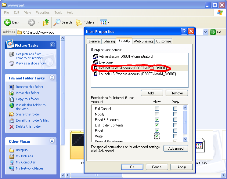Check Deny for Modify
The height and width of the screenshot is (179, 227).
(x=175, y=114)
